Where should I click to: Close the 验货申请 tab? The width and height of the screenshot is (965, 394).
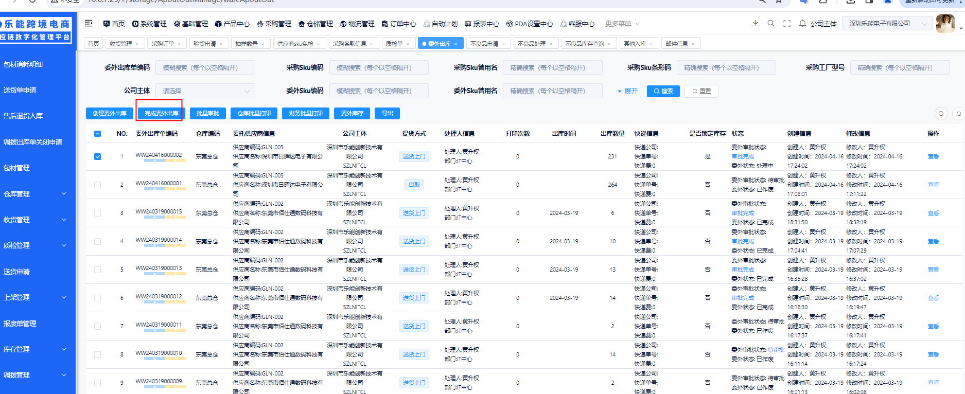pos(221,44)
